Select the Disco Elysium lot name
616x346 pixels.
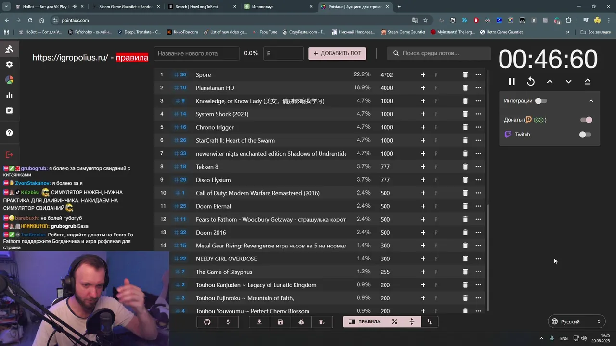point(213,180)
